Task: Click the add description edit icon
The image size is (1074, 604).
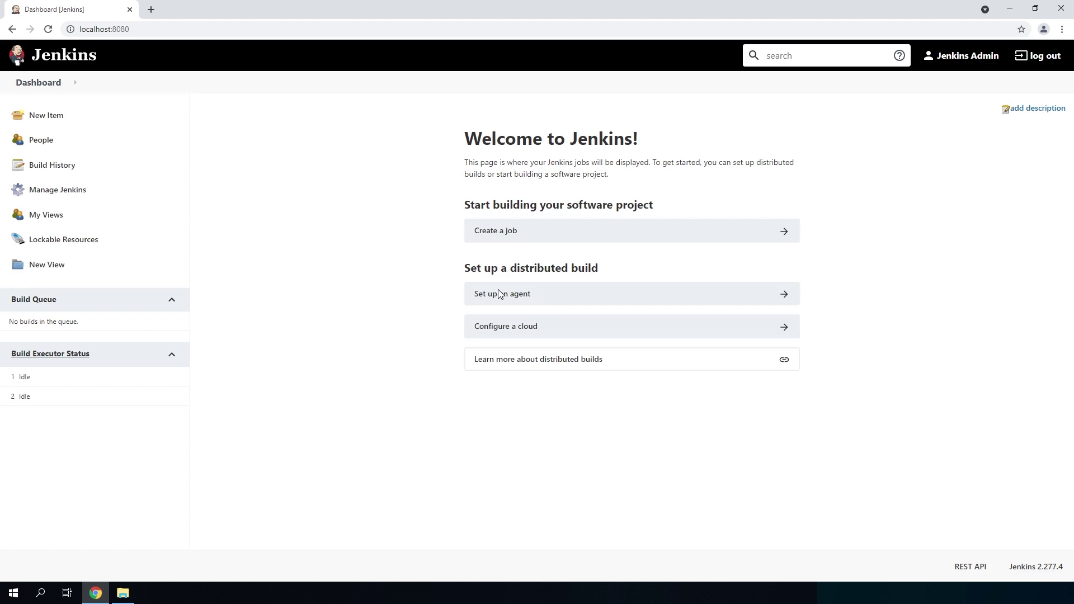Action: coord(1005,109)
